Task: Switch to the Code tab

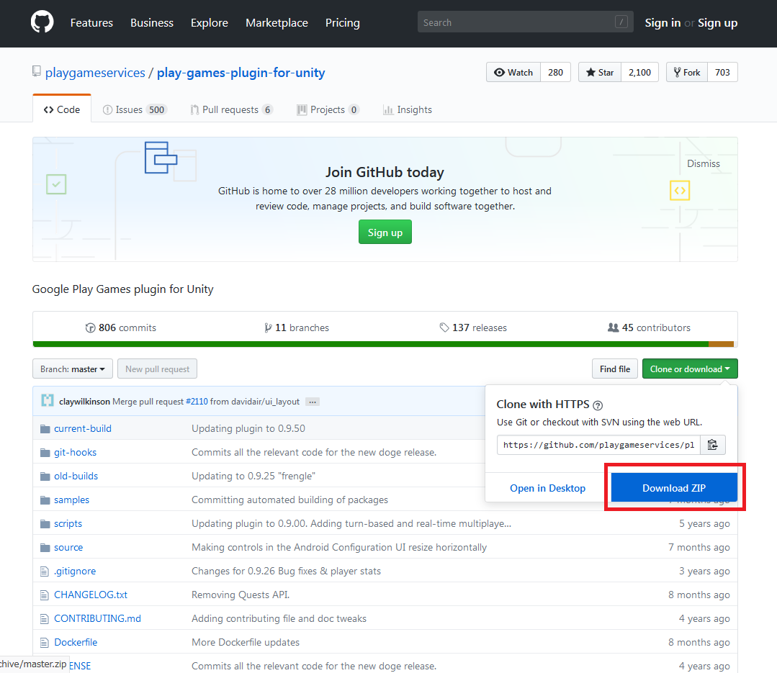Action: (62, 109)
